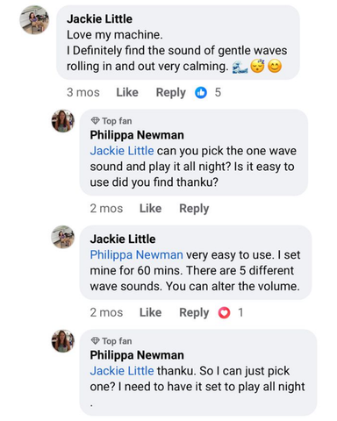Open the Jackie Little author name on the top comment
337x421 pixels.
[x=99, y=19]
